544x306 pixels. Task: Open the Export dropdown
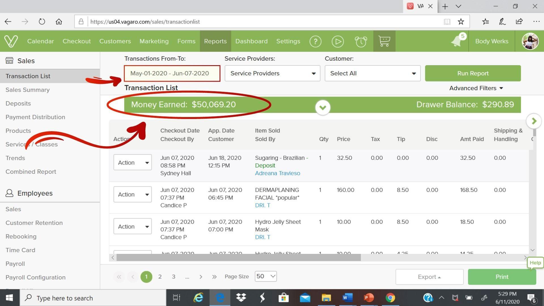[x=429, y=277]
